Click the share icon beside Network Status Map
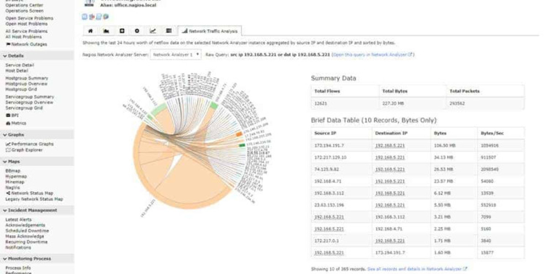 click(8, 193)
